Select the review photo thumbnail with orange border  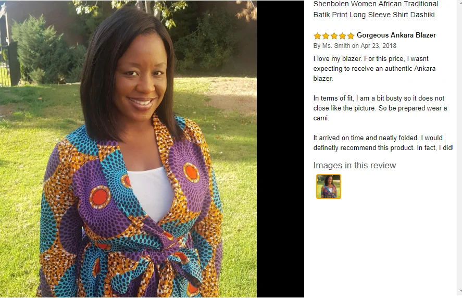pos(329,187)
